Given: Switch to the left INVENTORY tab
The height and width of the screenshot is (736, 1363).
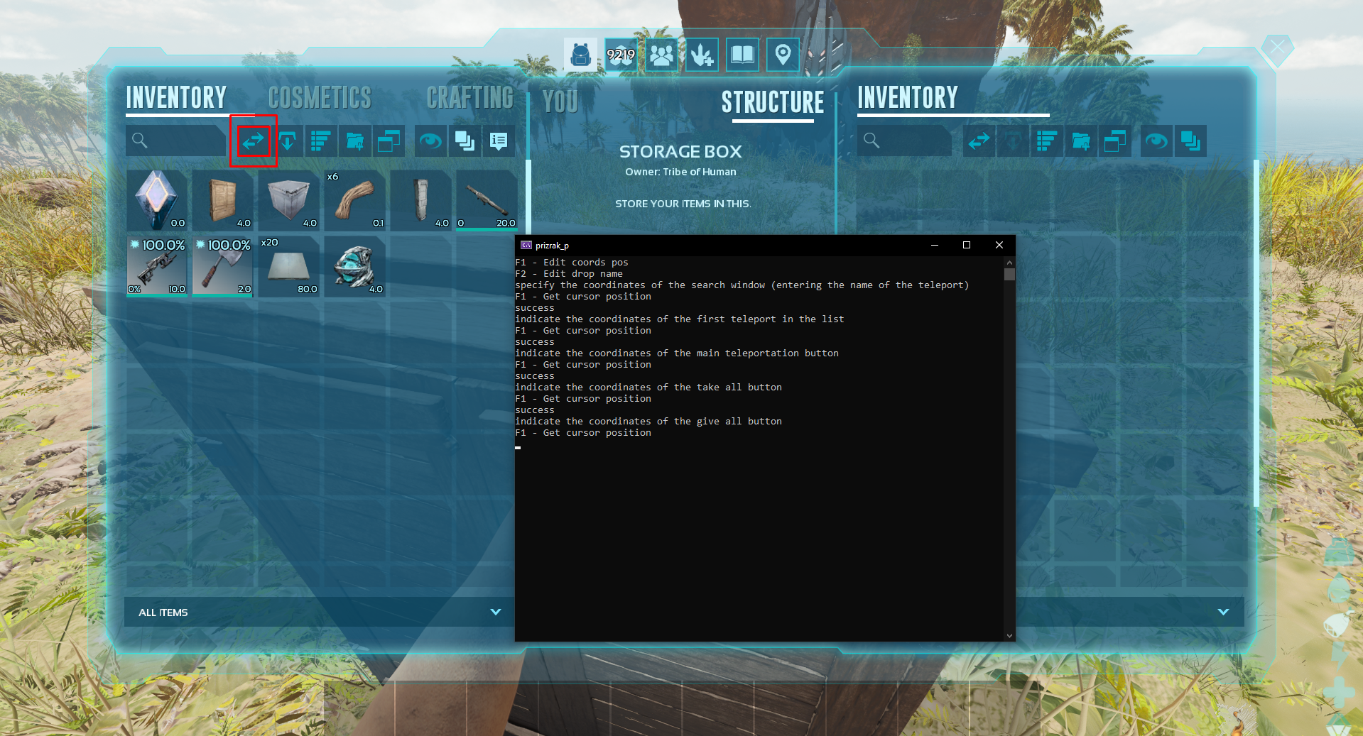Looking at the screenshot, I should pyautogui.click(x=176, y=97).
